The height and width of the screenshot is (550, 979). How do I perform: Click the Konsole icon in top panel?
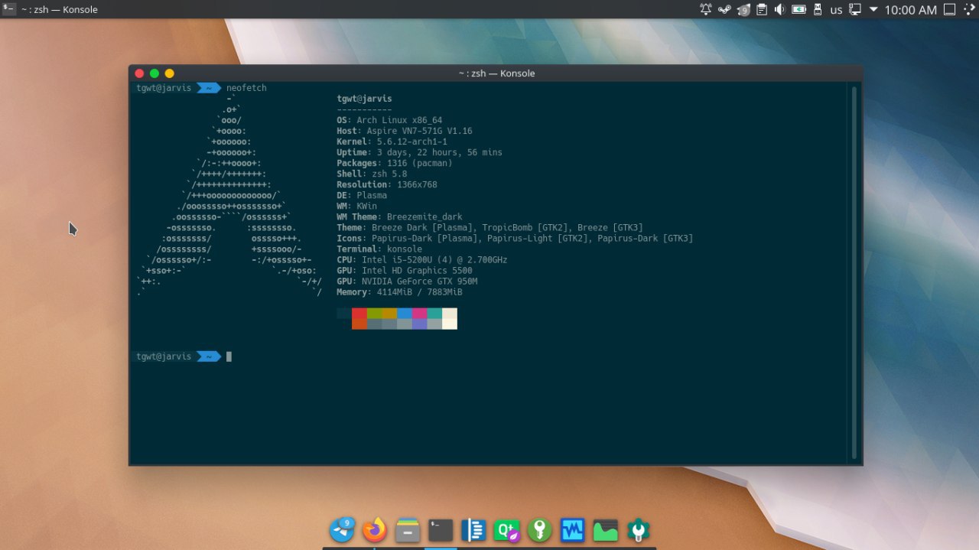tap(9, 10)
